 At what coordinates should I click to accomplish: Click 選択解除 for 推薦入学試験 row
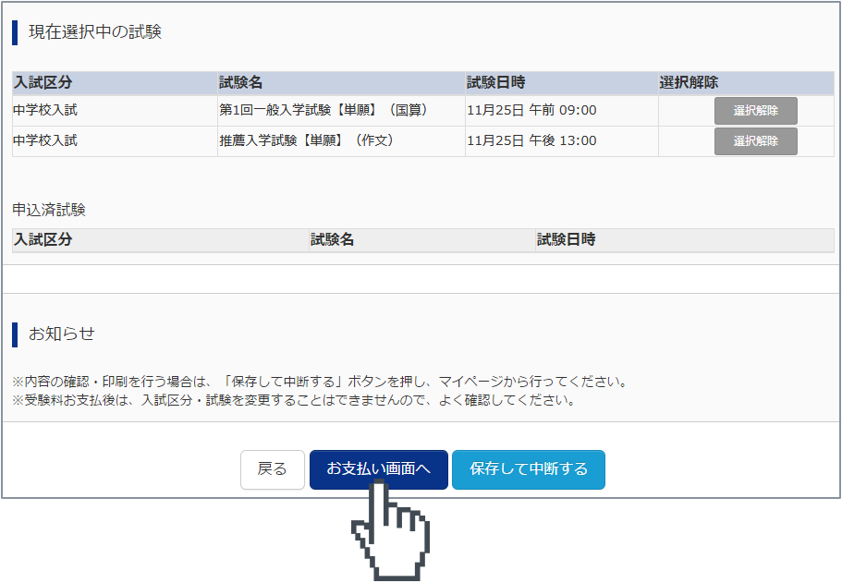(x=755, y=141)
